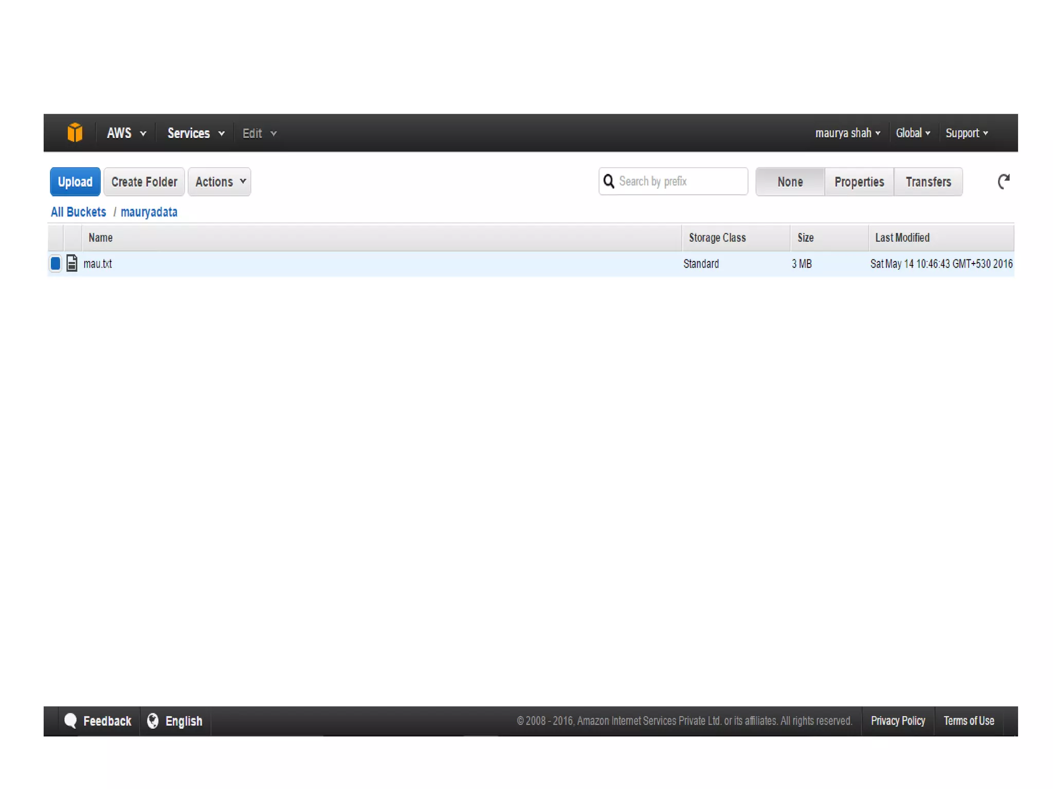This screenshot has height=789, width=1053.
Task: Open the Actions dropdown
Action: [x=220, y=182]
